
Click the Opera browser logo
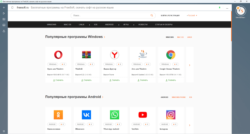(58, 55)
